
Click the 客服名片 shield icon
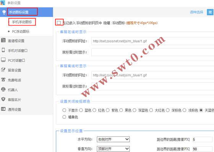pos(3,99)
